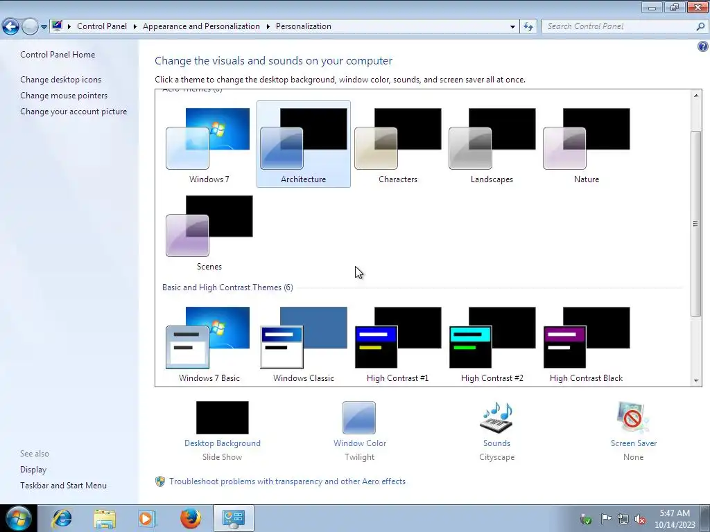The width and height of the screenshot is (710, 532).
Task: Open Change your account picture
Action: (x=73, y=112)
